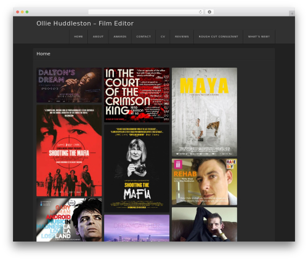Open the Gary Numan Android in La La Land poster

coord(69,220)
